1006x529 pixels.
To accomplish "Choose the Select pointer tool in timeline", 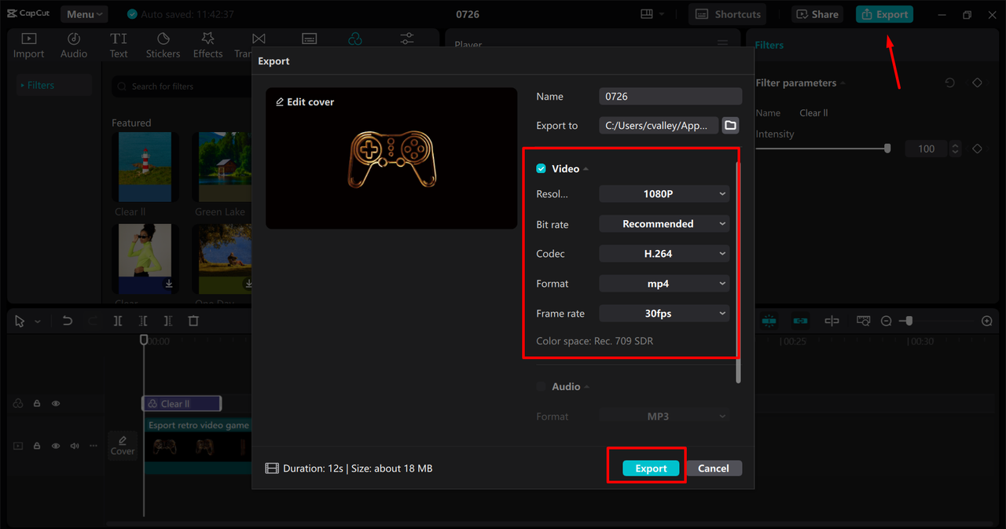I will coord(20,321).
